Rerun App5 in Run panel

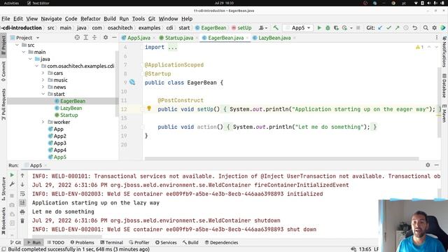pyautogui.click(x=12, y=175)
